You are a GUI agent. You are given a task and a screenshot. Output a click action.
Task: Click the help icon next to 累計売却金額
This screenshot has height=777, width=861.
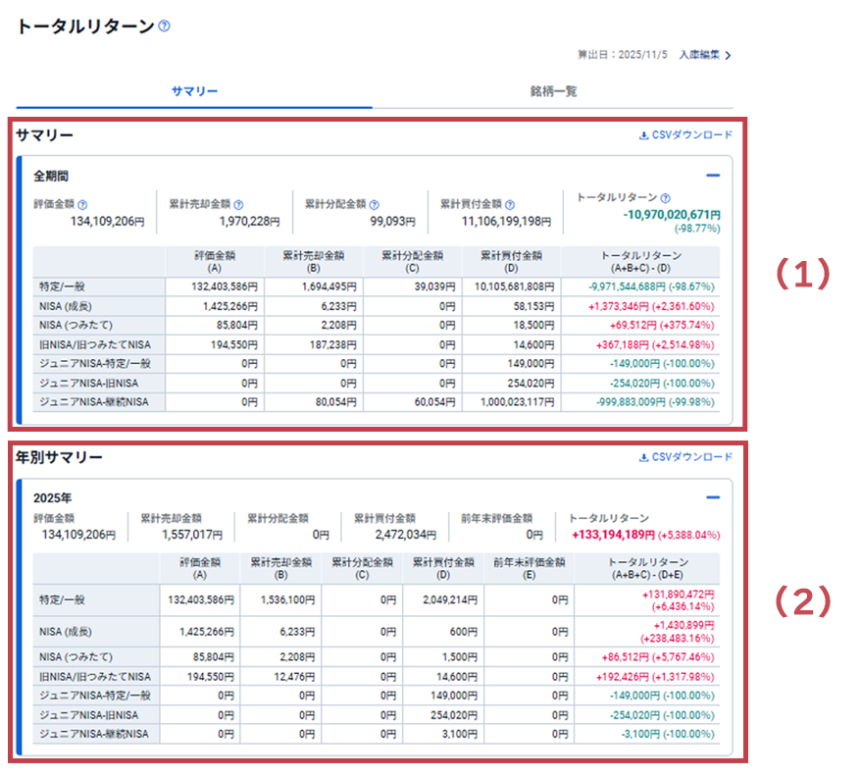tap(238, 205)
